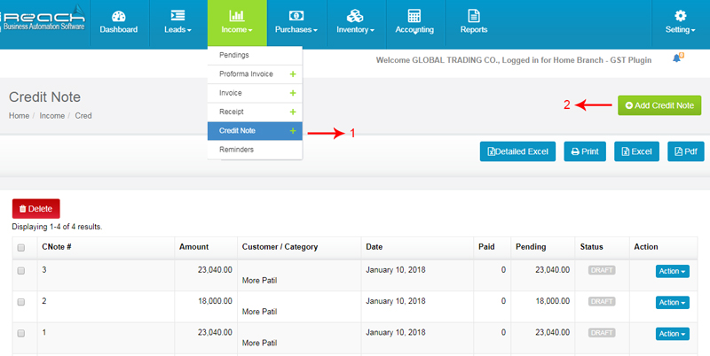Screen dimensions: 710x356
Task: Go to Home breadcrumb link
Action: (19, 116)
